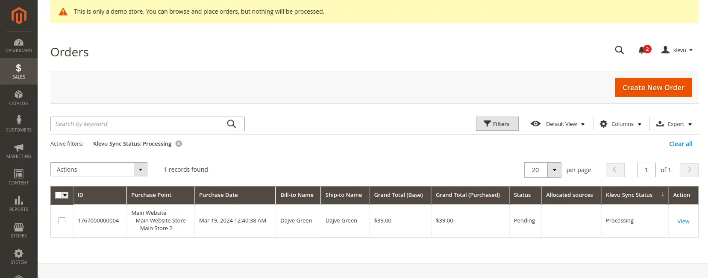Click the Filters button

[497, 124]
